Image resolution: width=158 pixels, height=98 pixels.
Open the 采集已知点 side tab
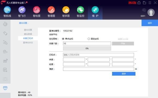point(28,38)
